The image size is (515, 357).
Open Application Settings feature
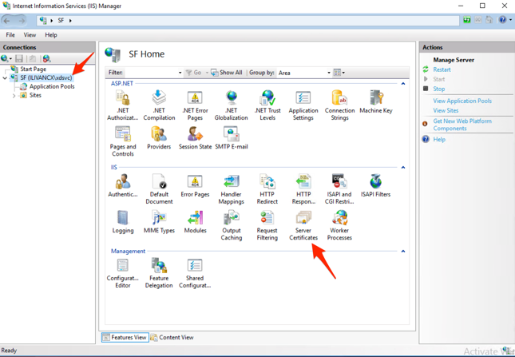tap(303, 105)
